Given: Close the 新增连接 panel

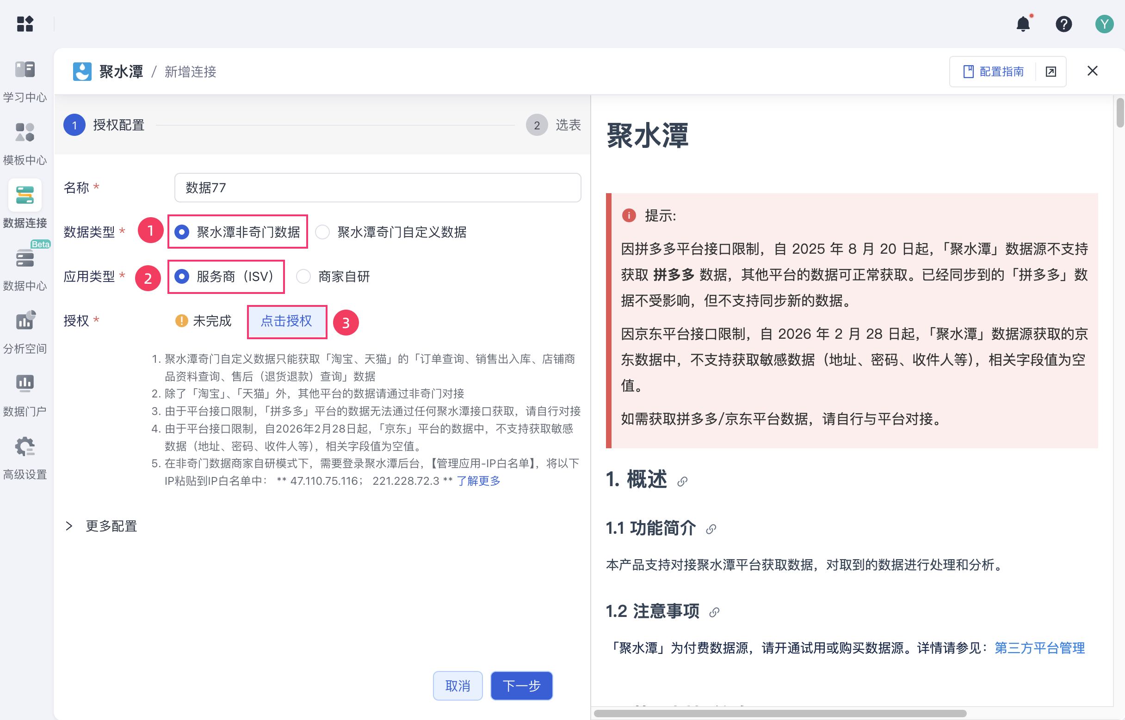Looking at the screenshot, I should (1093, 71).
